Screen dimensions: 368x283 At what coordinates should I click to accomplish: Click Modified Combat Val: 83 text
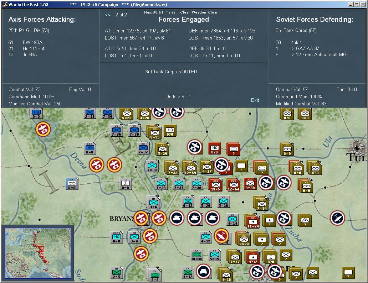(x=301, y=104)
